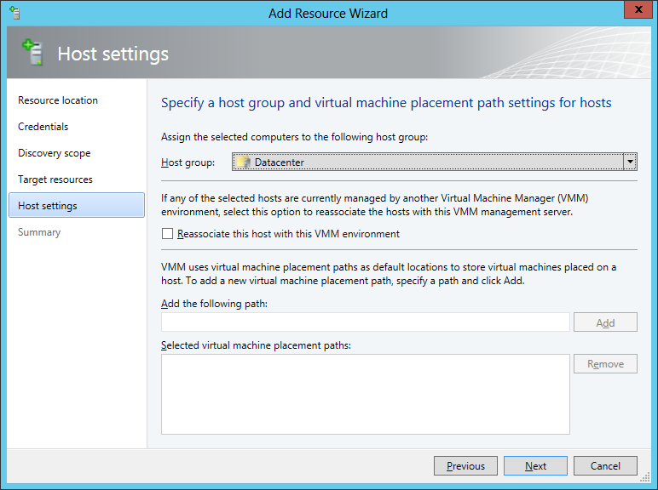Go to the Target resources step
This screenshot has height=490, width=658.
tap(55, 179)
